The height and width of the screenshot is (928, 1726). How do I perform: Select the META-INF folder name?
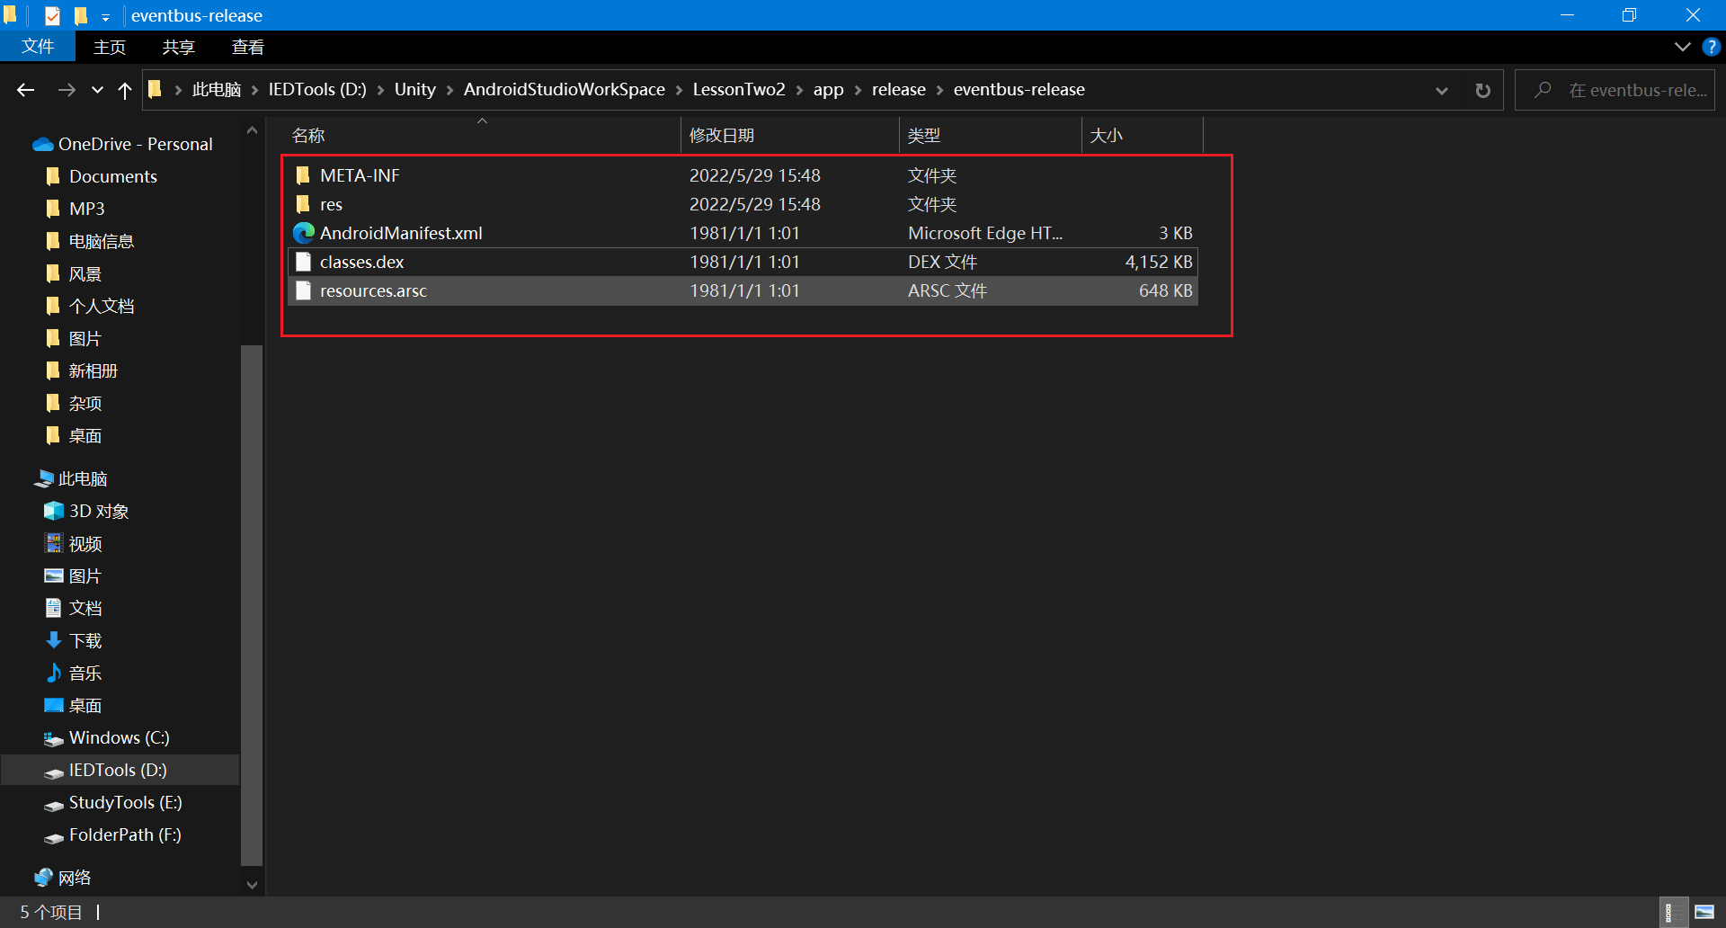coord(360,175)
